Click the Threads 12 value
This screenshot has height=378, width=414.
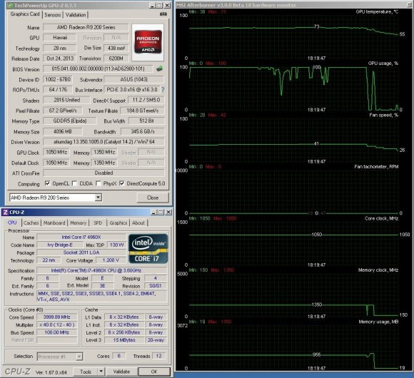158,356
